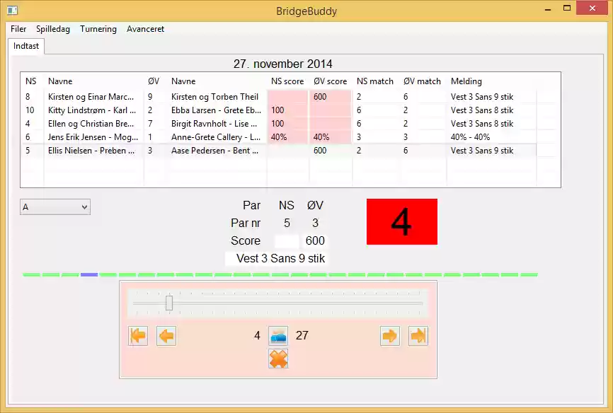Click the board navigation slider handle
Screen dimensions: 613x413
tap(168, 303)
